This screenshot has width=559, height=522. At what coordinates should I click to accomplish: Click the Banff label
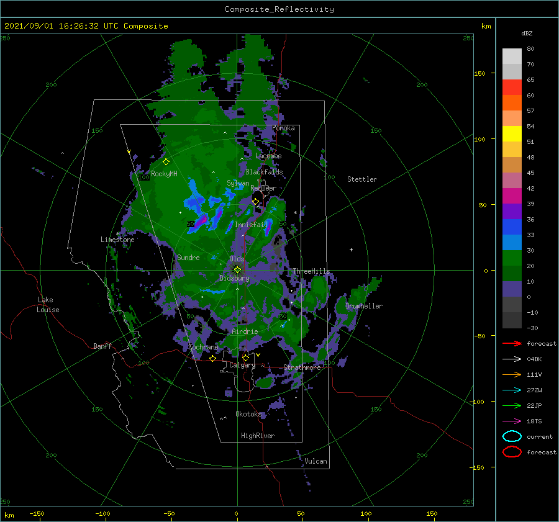102,346
